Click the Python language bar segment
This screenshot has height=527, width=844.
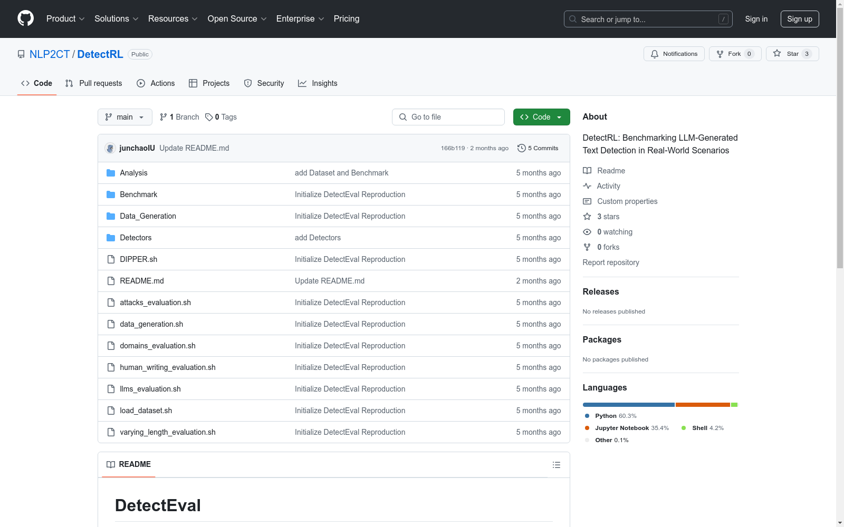[x=629, y=405]
